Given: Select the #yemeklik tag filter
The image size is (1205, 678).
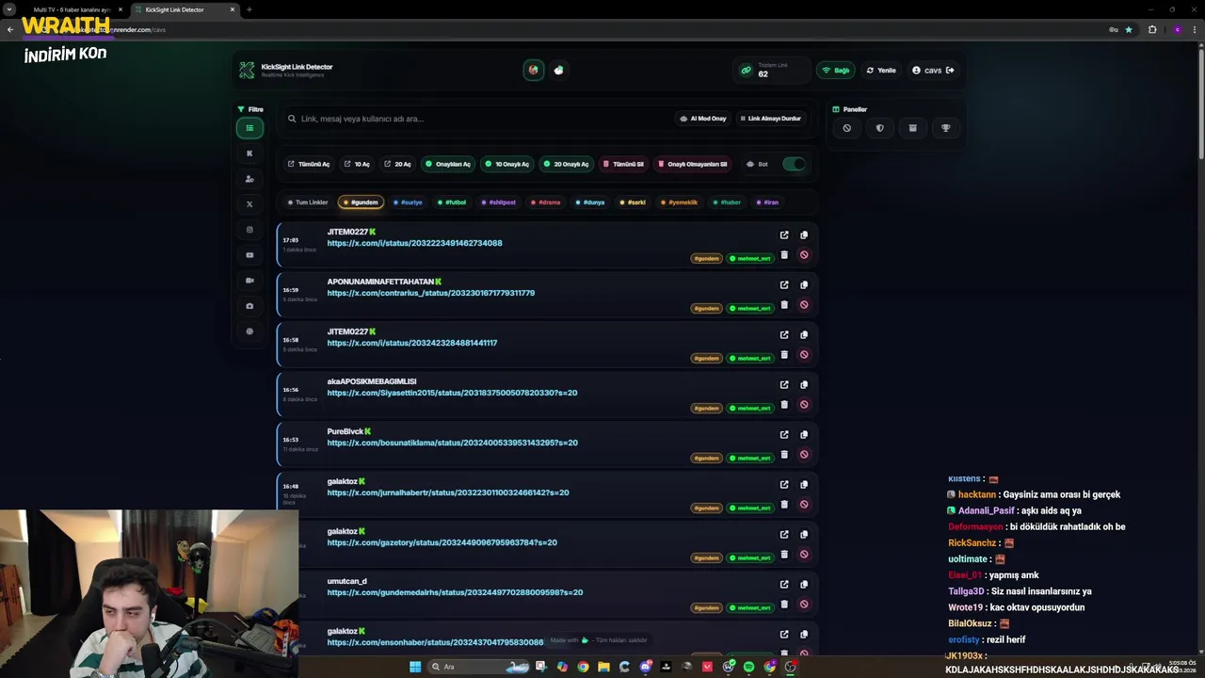Looking at the screenshot, I should pyautogui.click(x=680, y=202).
